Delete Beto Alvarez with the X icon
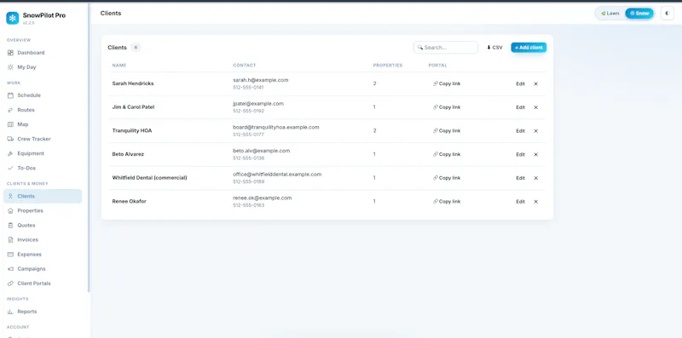Image resolution: width=682 pixels, height=338 pixels. pyautogui.click(x=536, y=154)
